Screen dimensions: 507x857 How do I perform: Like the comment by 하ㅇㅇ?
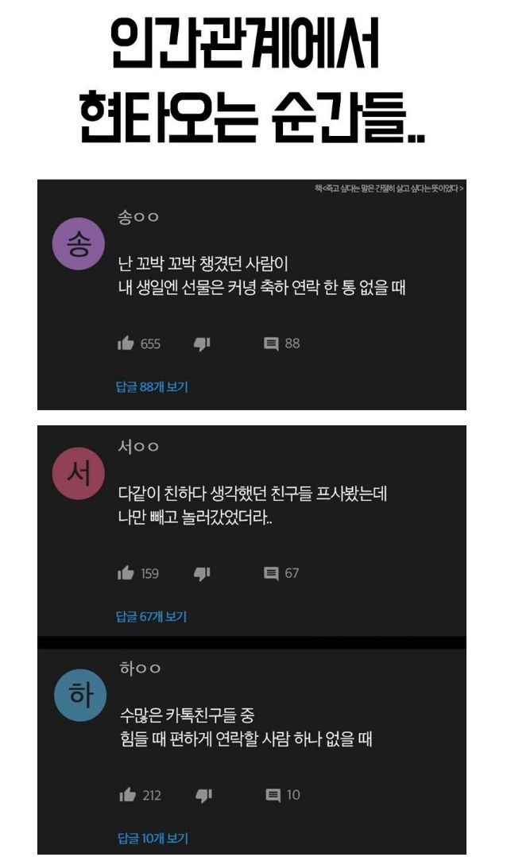pyautogui.click(x=127, y=795)
